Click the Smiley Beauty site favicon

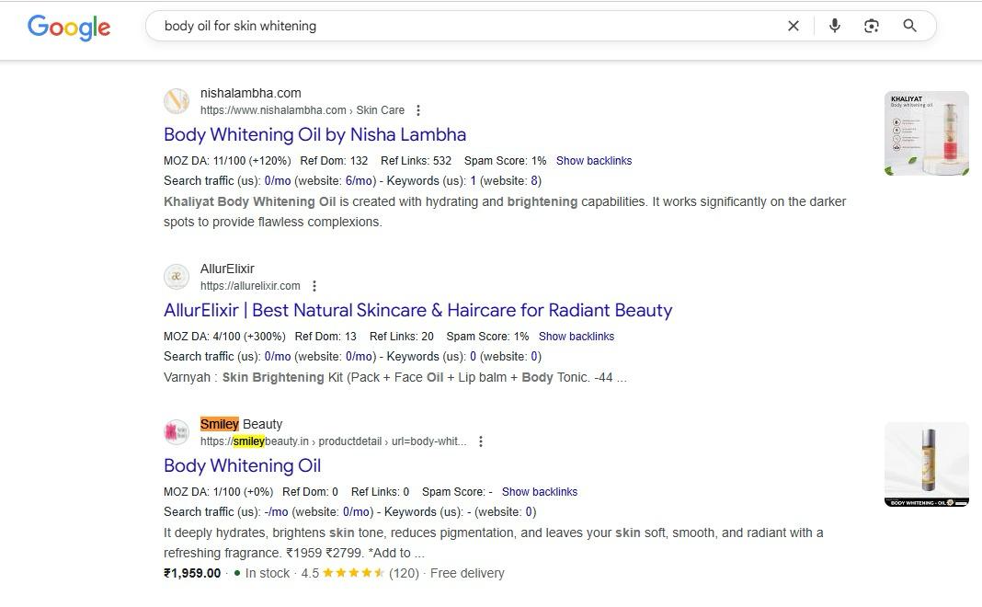tap(177, 431)
